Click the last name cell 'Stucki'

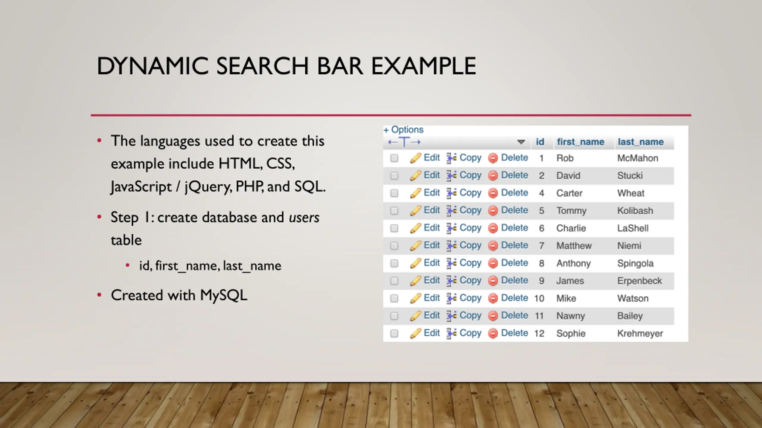tap(630, 176)
